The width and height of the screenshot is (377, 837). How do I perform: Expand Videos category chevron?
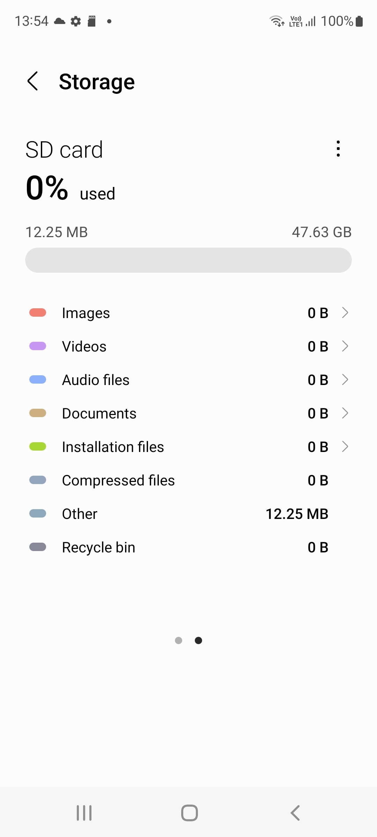click(345, 346)
